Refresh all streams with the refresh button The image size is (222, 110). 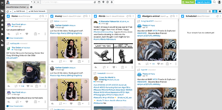click(8, 11)
